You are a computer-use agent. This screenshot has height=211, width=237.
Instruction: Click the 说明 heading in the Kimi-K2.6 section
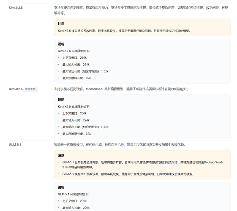coord(61,44)
